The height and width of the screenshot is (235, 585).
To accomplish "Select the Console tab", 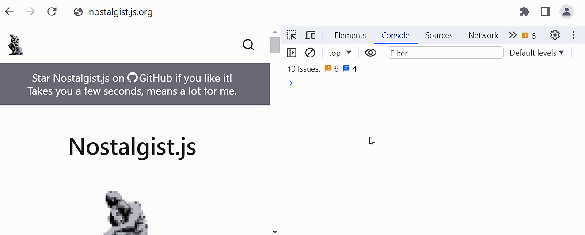I will 395,35.
